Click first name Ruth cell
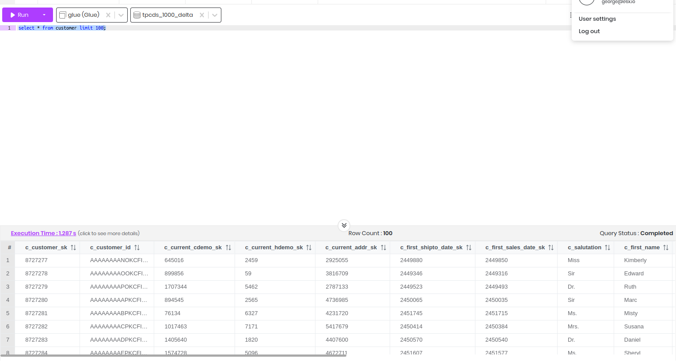Viewport: 676px width, 362px height. (x=630, y=287)
